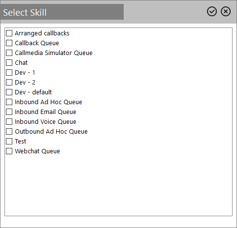Click the Callmedia Simulator Queue label

point(54,53)
